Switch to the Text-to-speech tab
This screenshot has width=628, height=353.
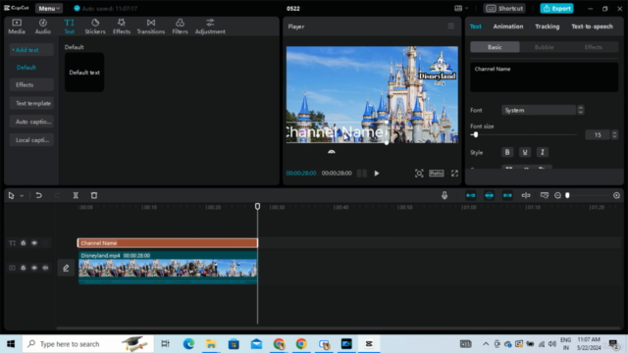(x=592, y=26)
